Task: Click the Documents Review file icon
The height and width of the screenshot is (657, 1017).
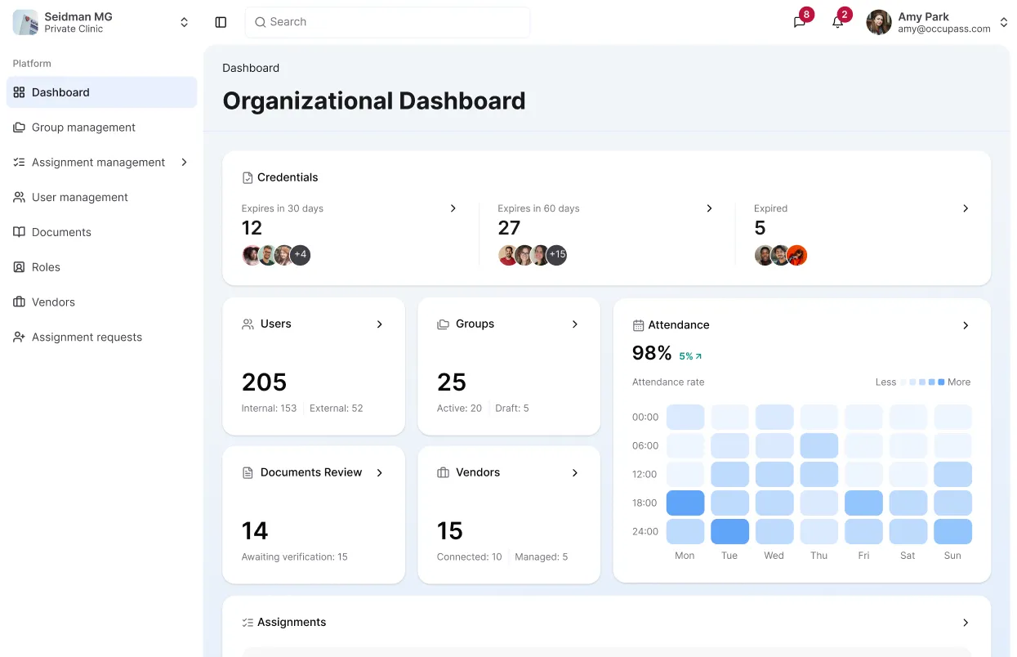Action: [x=248, y=473]
